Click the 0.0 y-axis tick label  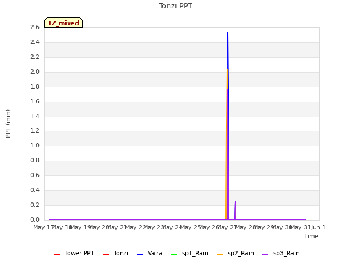(35, 219)
